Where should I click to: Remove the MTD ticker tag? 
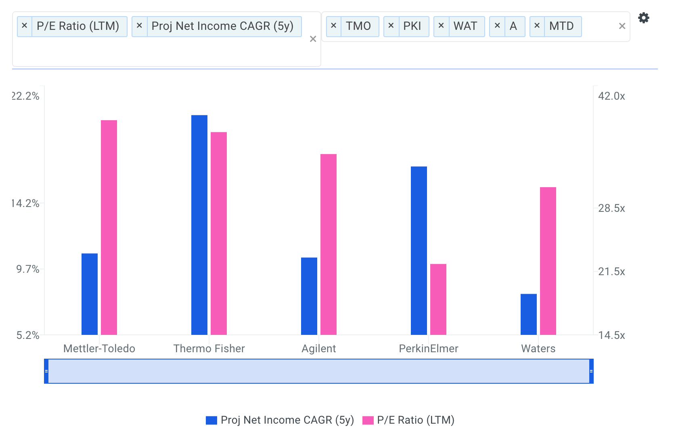point(537,26)
